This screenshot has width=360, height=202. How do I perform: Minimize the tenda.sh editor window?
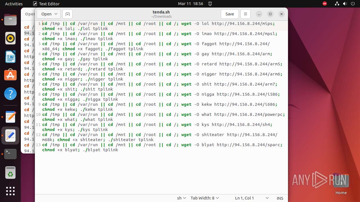point(259,14)
